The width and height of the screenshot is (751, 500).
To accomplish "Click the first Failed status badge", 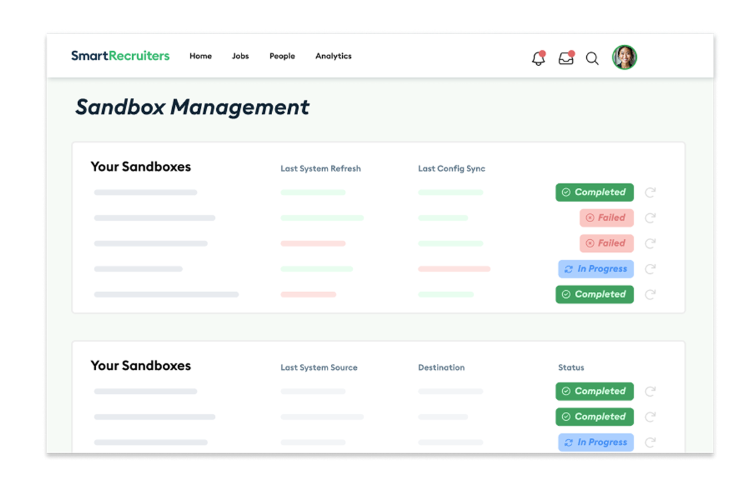I will tap(606, 217).
